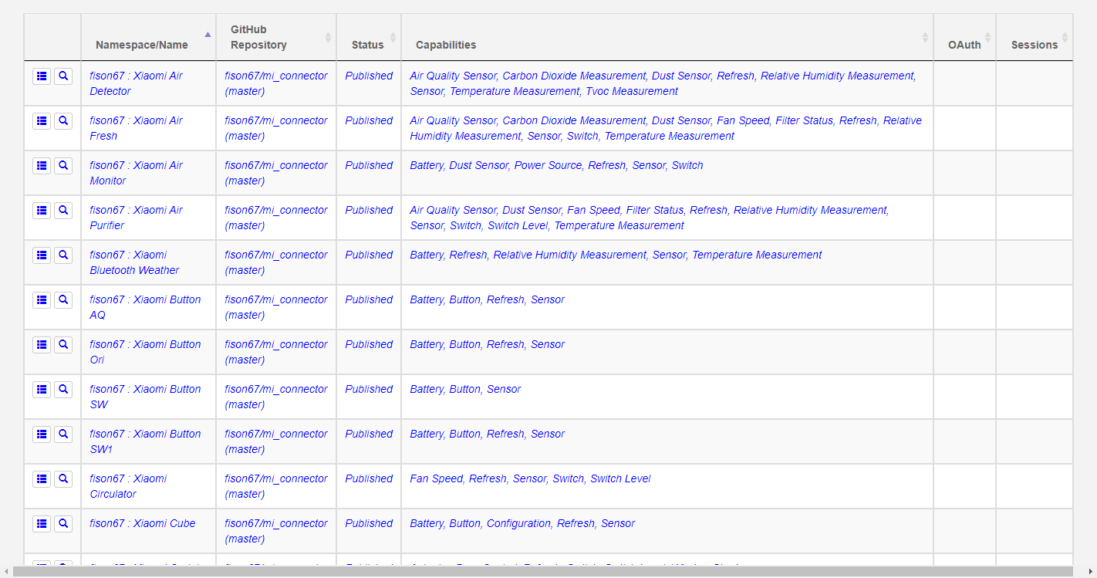Click Published status for Xiaomi Button Ori
Viewport: 1097px width, 578px height.
coord(369,344)
